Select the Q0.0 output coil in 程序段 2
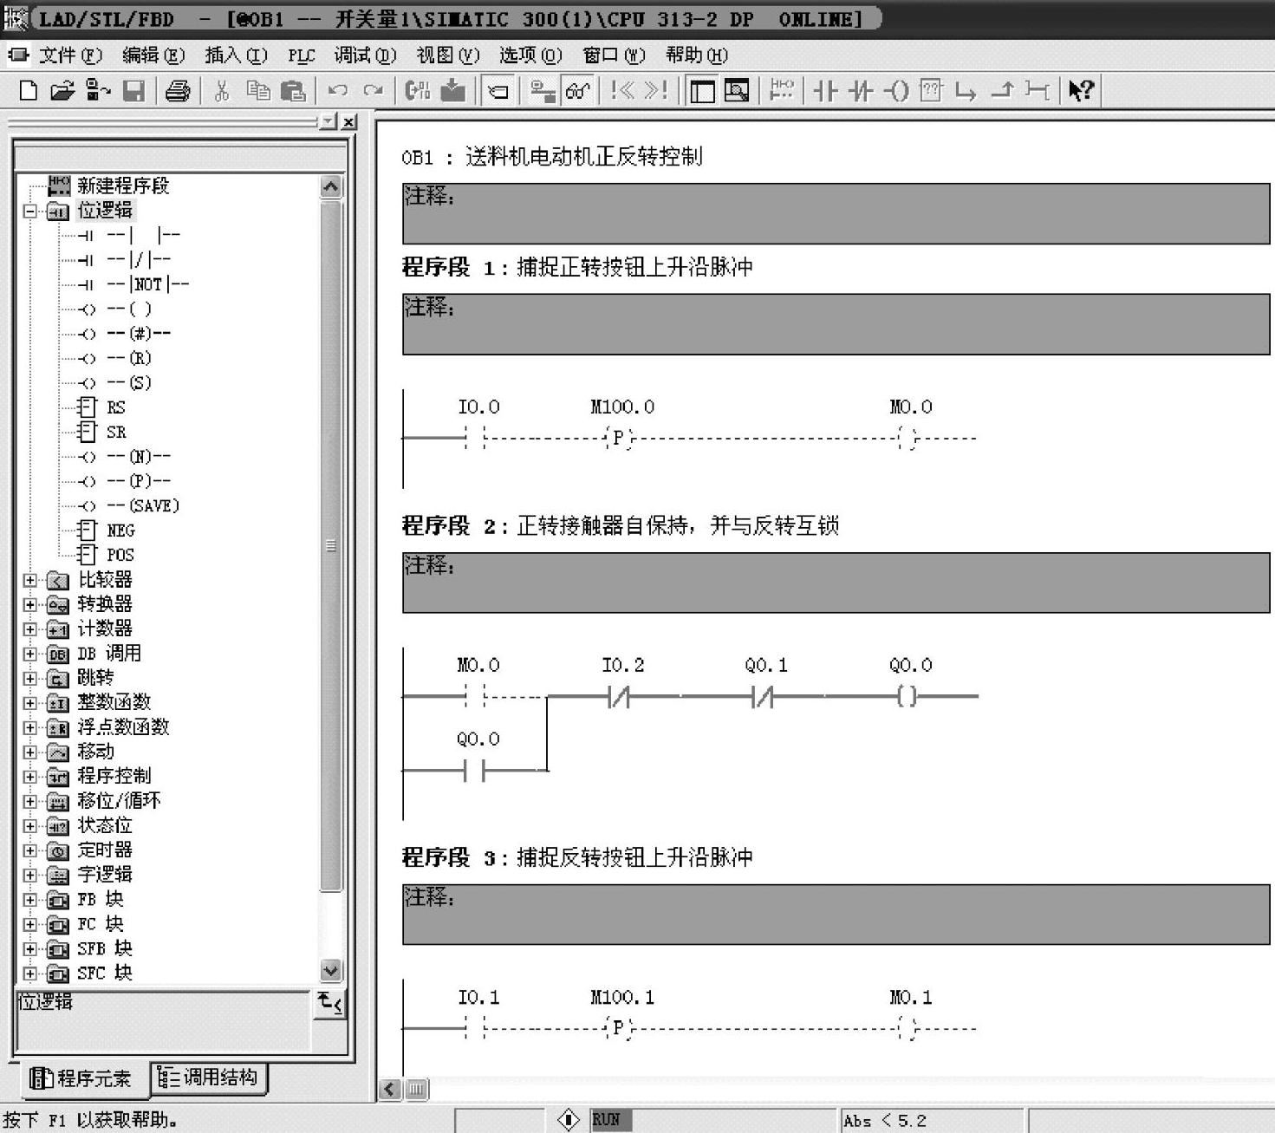The image size is (1275, 1133). 907,696
